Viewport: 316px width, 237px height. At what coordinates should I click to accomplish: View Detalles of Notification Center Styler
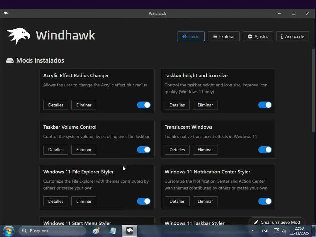pyautogui.click(x=177, y=201)
